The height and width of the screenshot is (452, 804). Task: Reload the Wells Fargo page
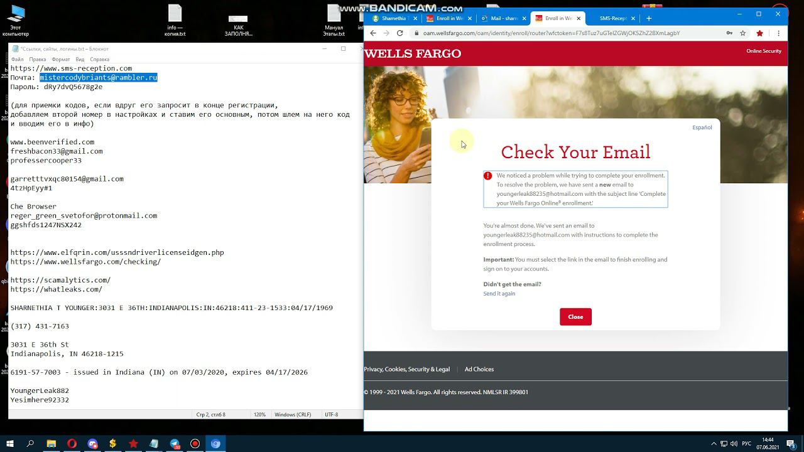399,33
